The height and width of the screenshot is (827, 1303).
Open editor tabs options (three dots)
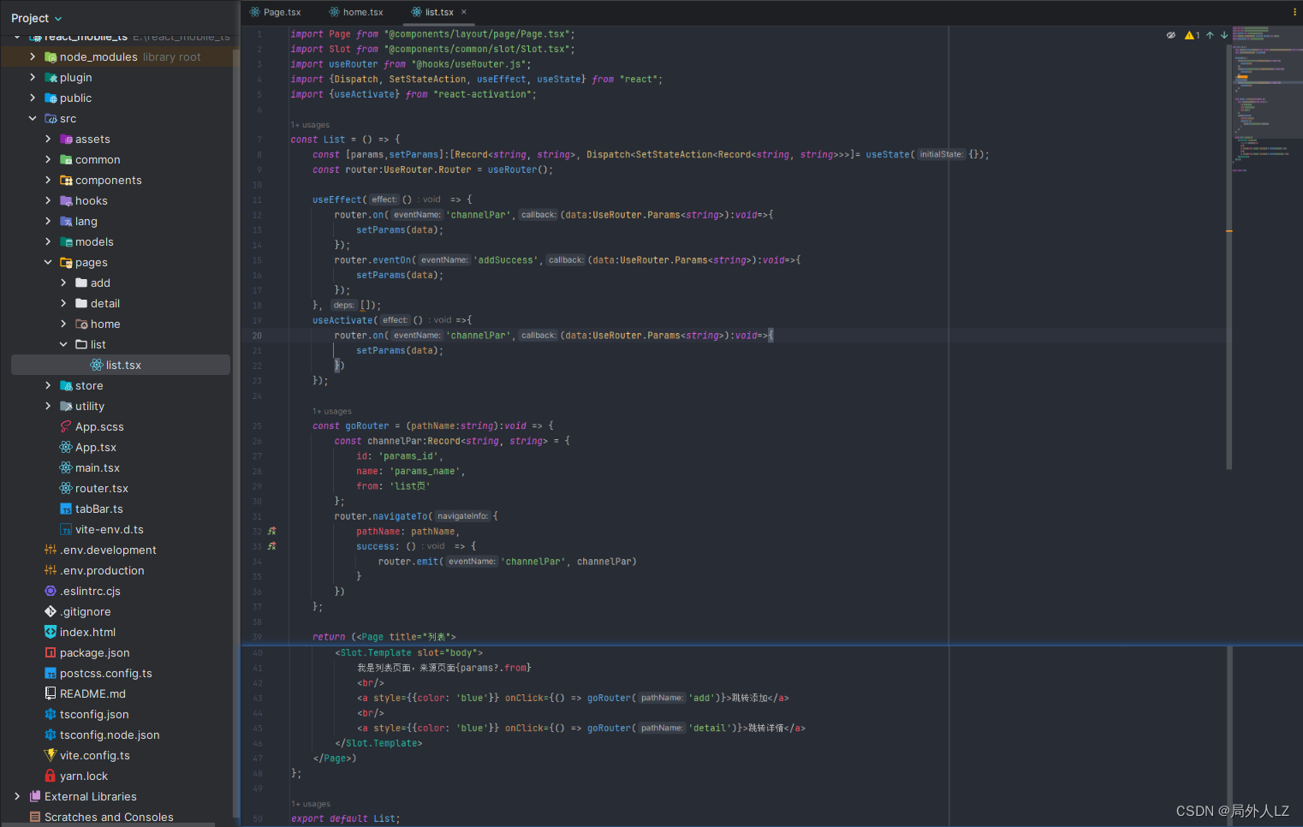1294,12
